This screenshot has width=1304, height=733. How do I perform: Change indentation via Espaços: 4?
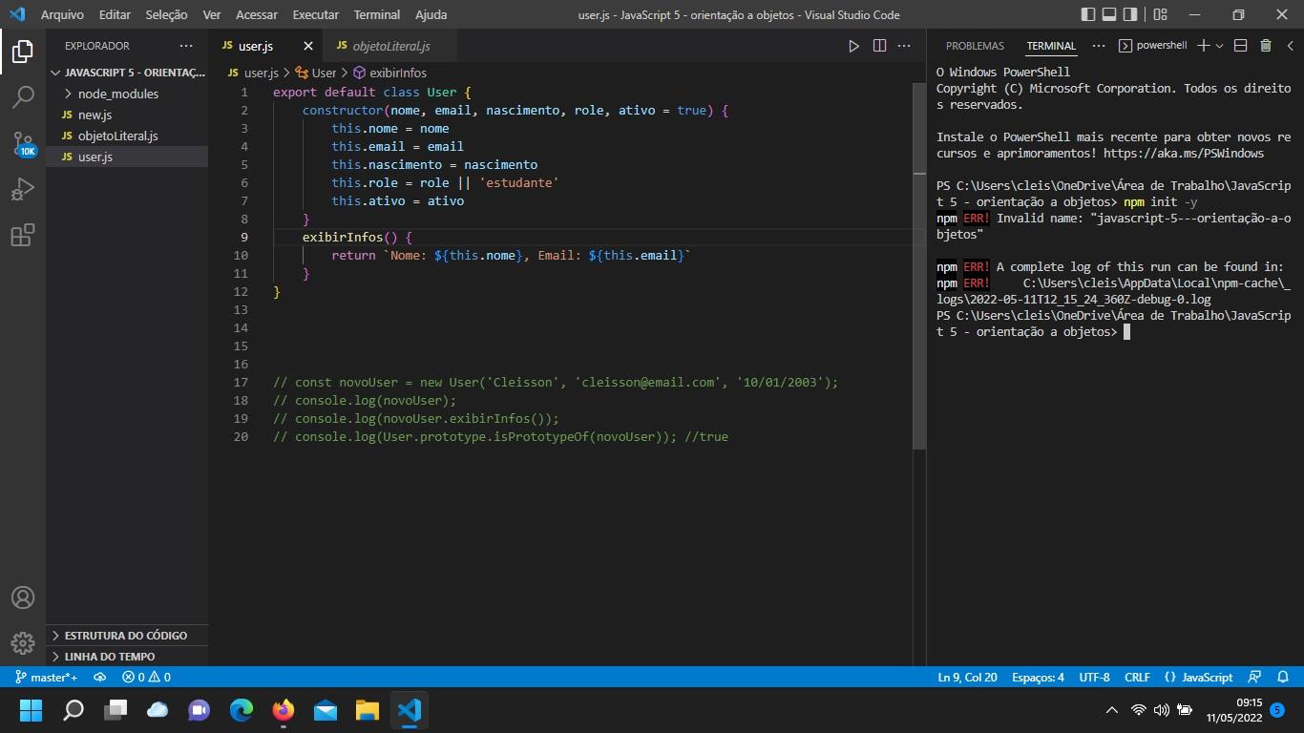(1038, 677)
